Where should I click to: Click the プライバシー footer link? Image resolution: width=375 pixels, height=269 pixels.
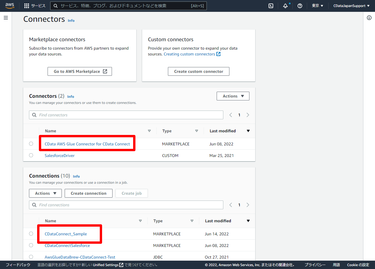pos(315,265)
